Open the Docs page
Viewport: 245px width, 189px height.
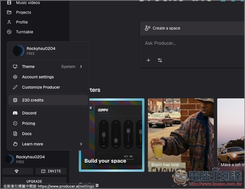[x=48, y=134]
